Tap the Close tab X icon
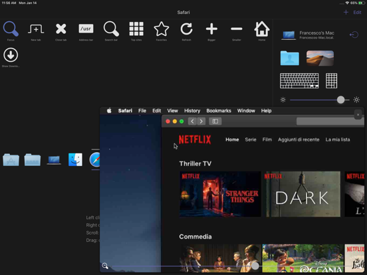 click(x=61, y=29)
